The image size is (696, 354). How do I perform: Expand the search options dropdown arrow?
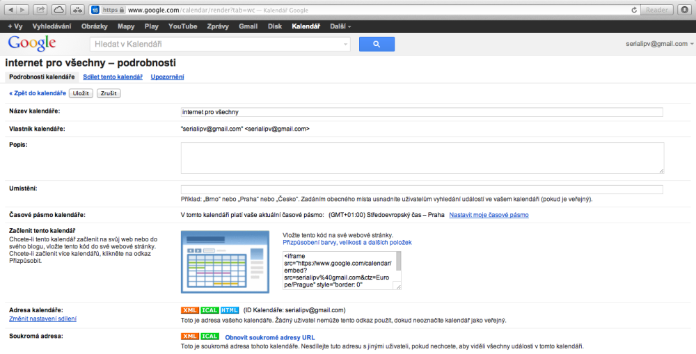[345, 45]
